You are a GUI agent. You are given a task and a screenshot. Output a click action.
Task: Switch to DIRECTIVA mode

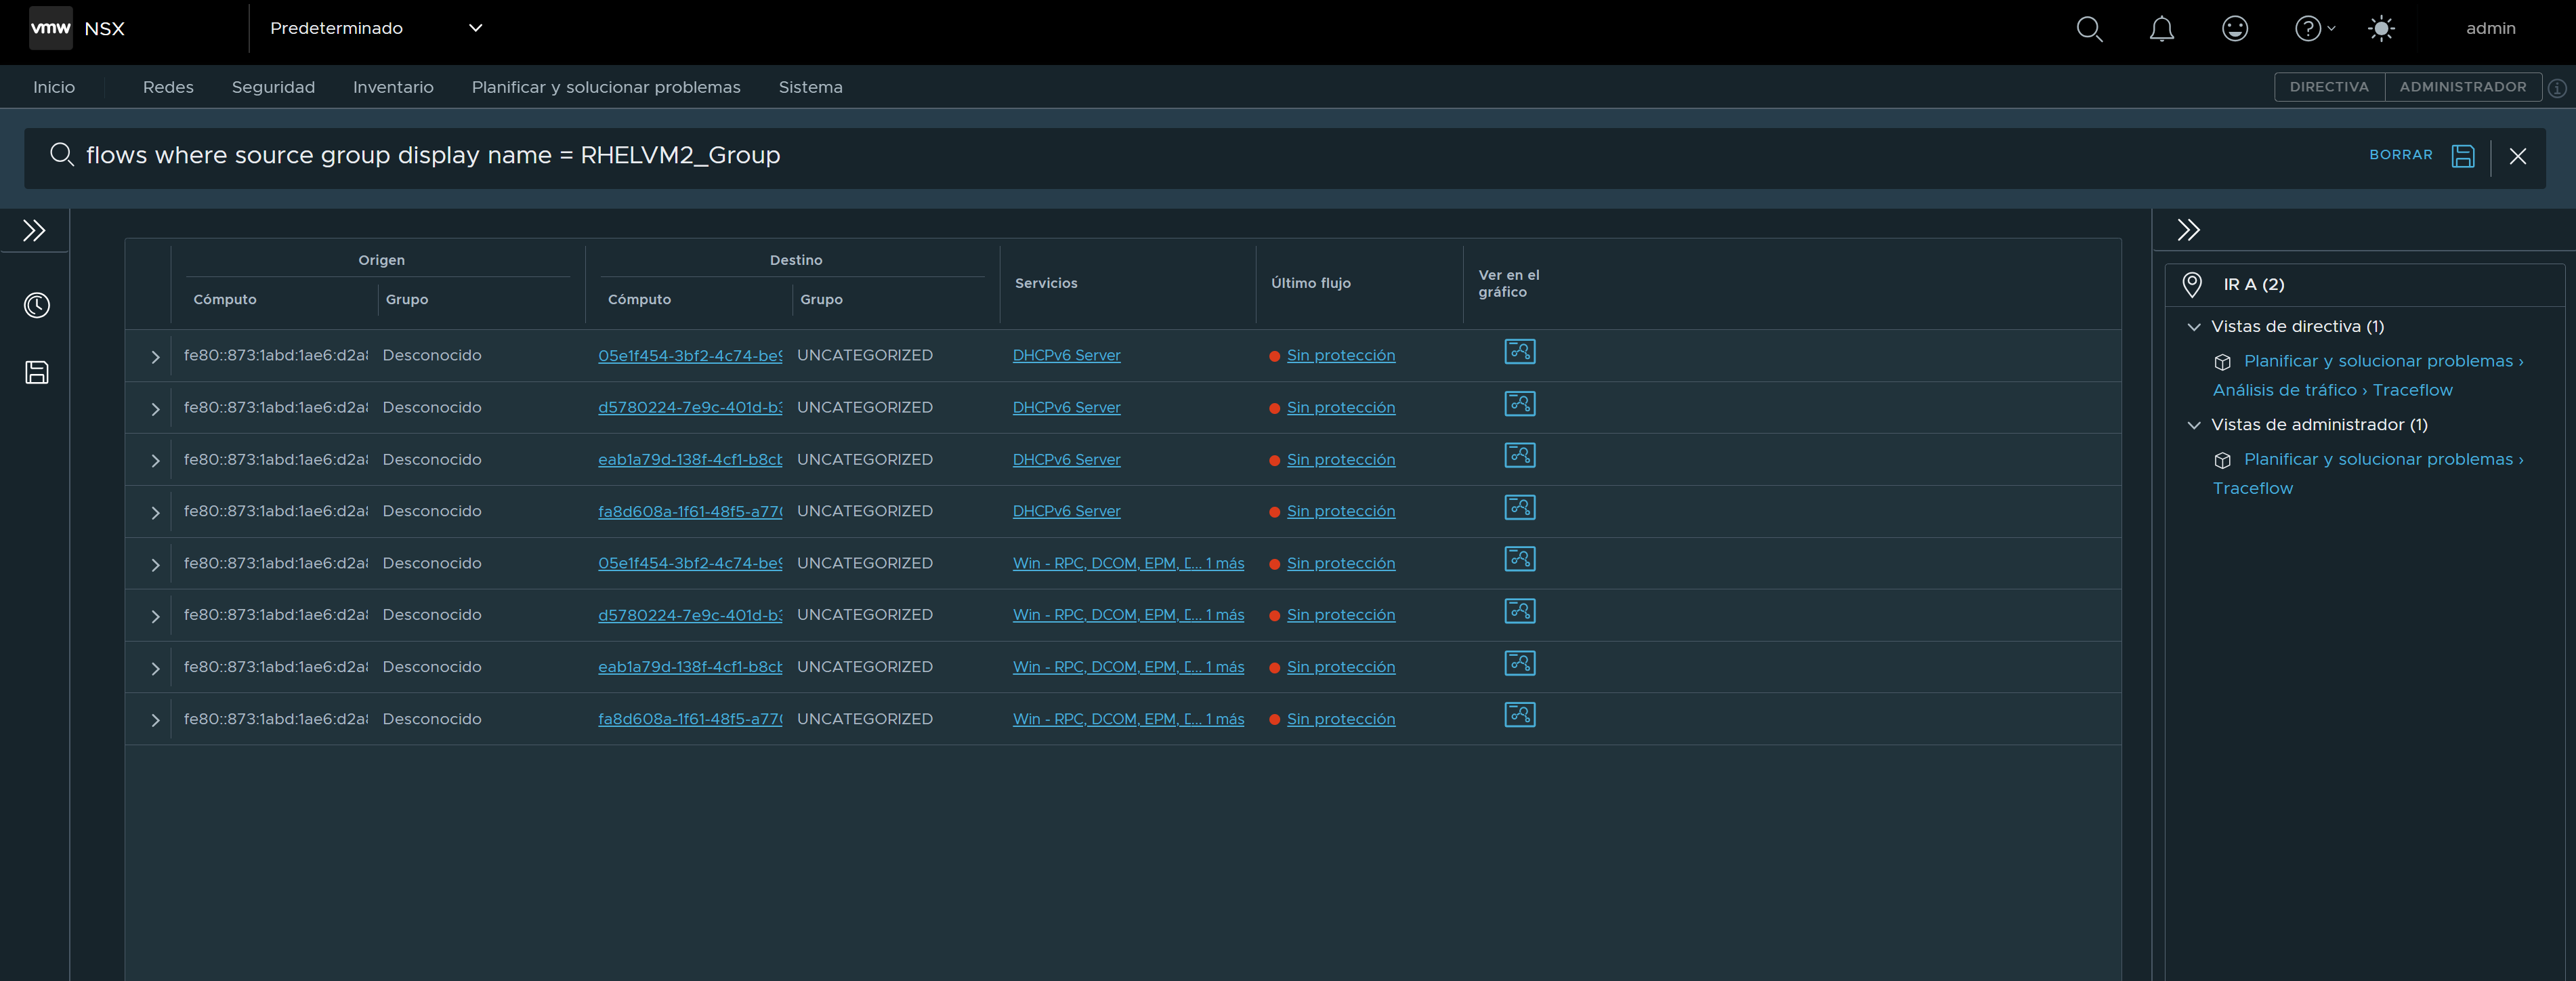coord(2329,87)
